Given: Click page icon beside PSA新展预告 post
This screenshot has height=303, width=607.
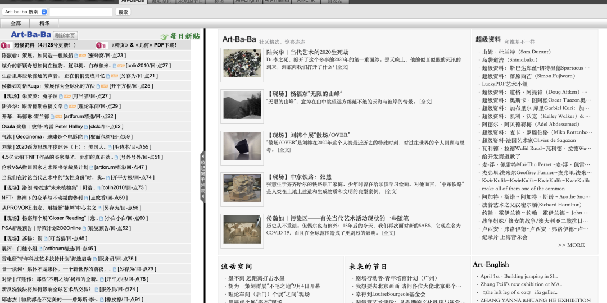Looking at the screenshot, I should [x=84, y=228].
